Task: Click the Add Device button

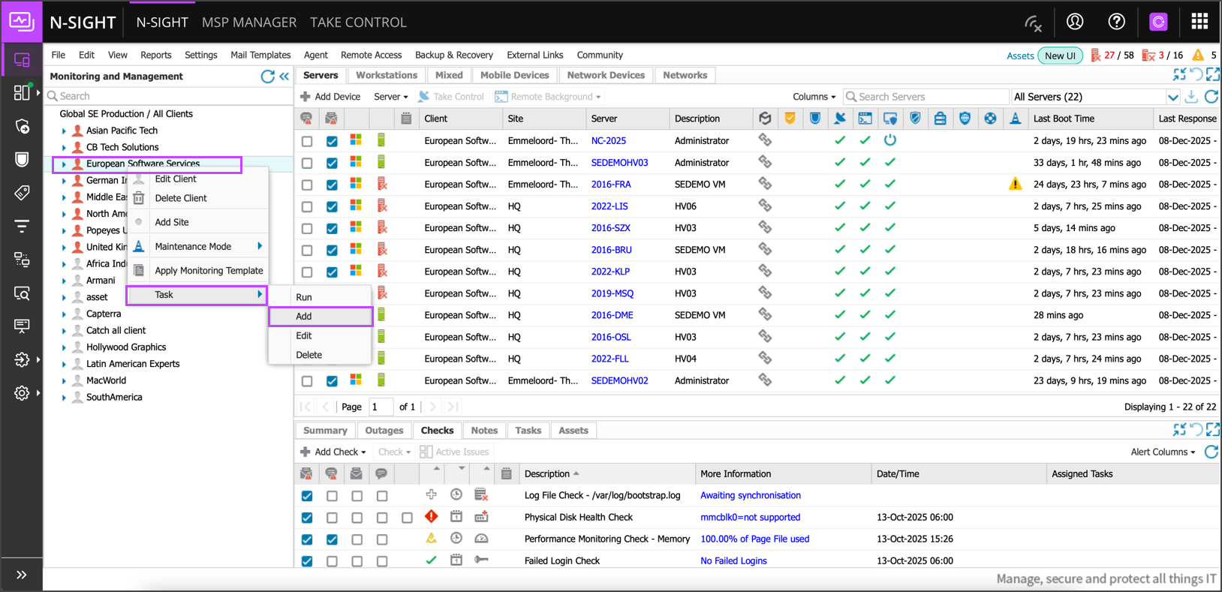Action: point(330,97)
